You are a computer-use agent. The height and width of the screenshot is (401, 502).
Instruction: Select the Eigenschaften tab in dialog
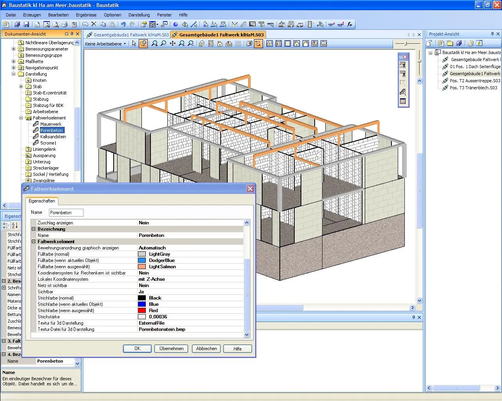coord(42,201)
